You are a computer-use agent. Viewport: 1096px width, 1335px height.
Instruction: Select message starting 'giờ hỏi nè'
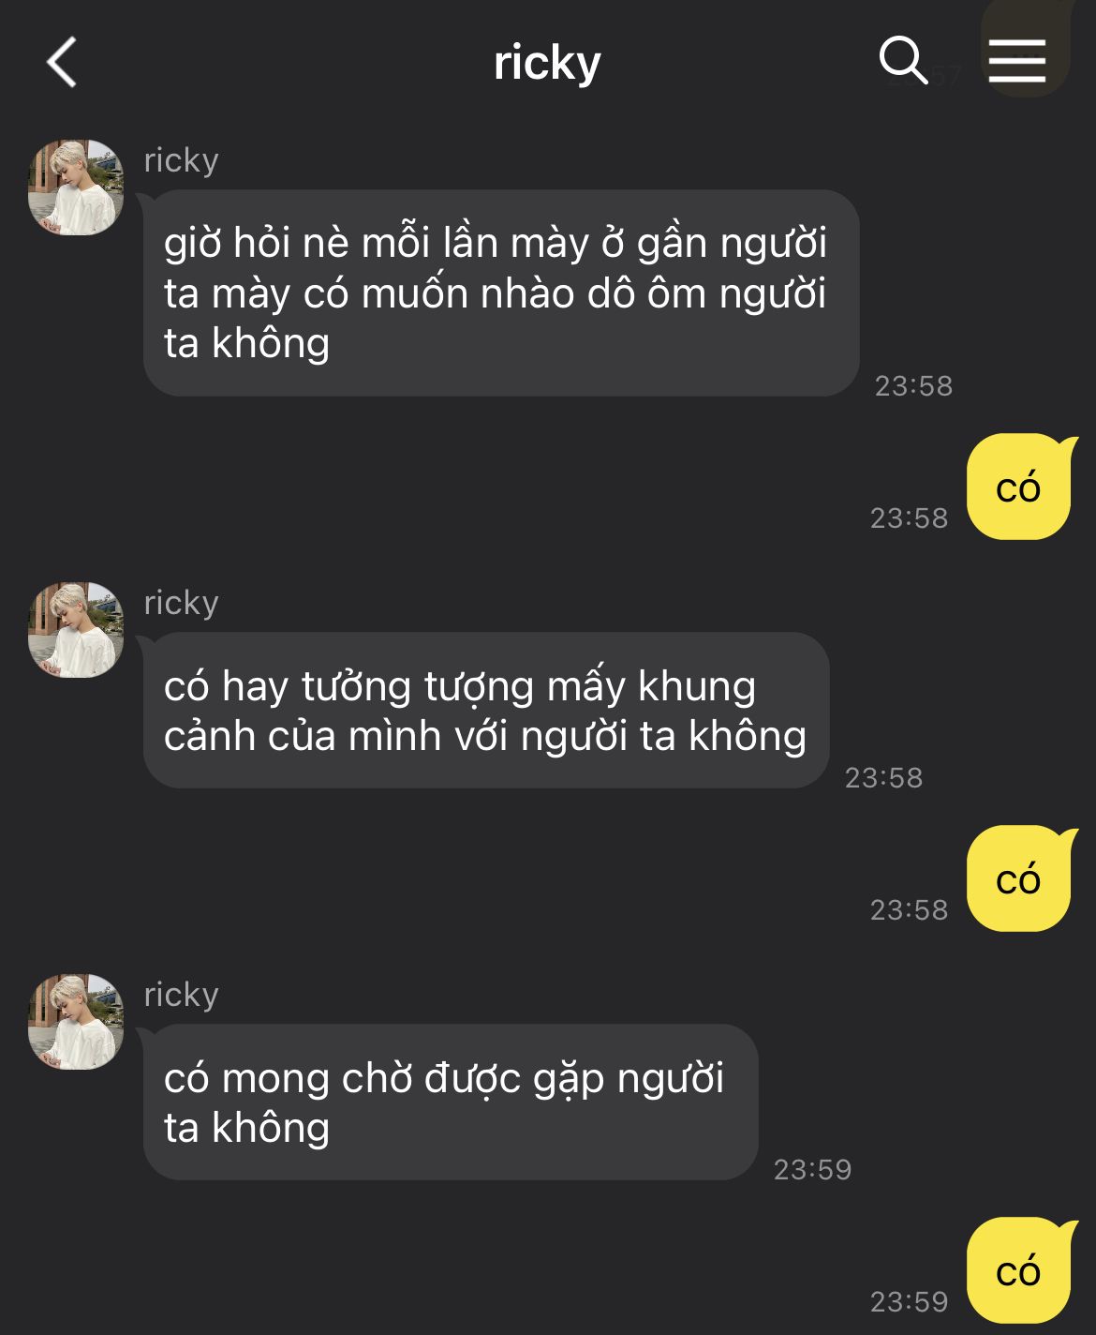501,292
